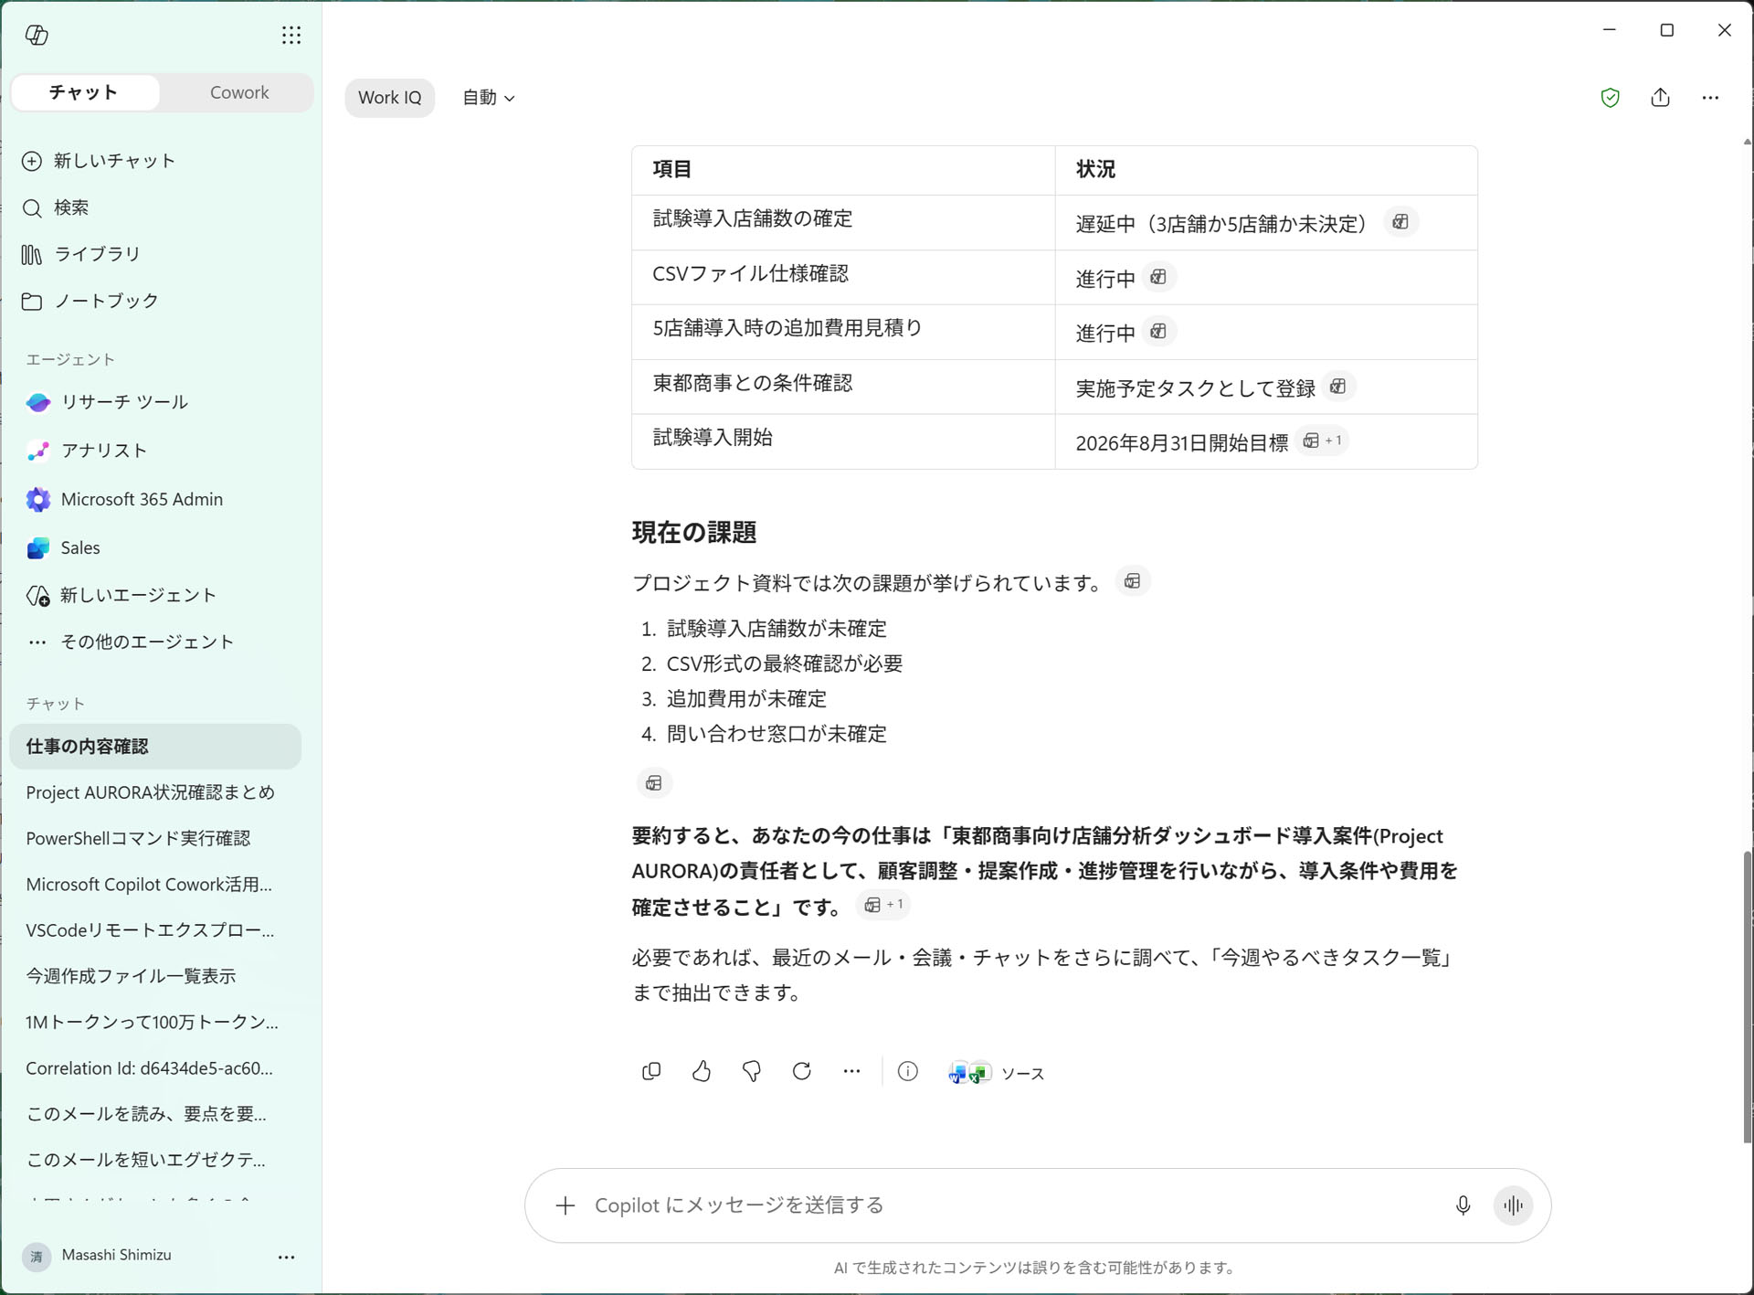Open more response actions menu
The height and width of the screenshot is (1295, 1754).
point(852,1072)
